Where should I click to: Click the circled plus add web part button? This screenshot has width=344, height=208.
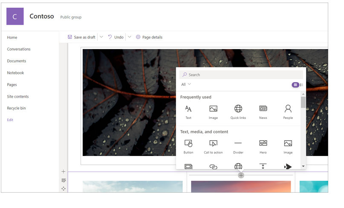click(x=241, y=175)
